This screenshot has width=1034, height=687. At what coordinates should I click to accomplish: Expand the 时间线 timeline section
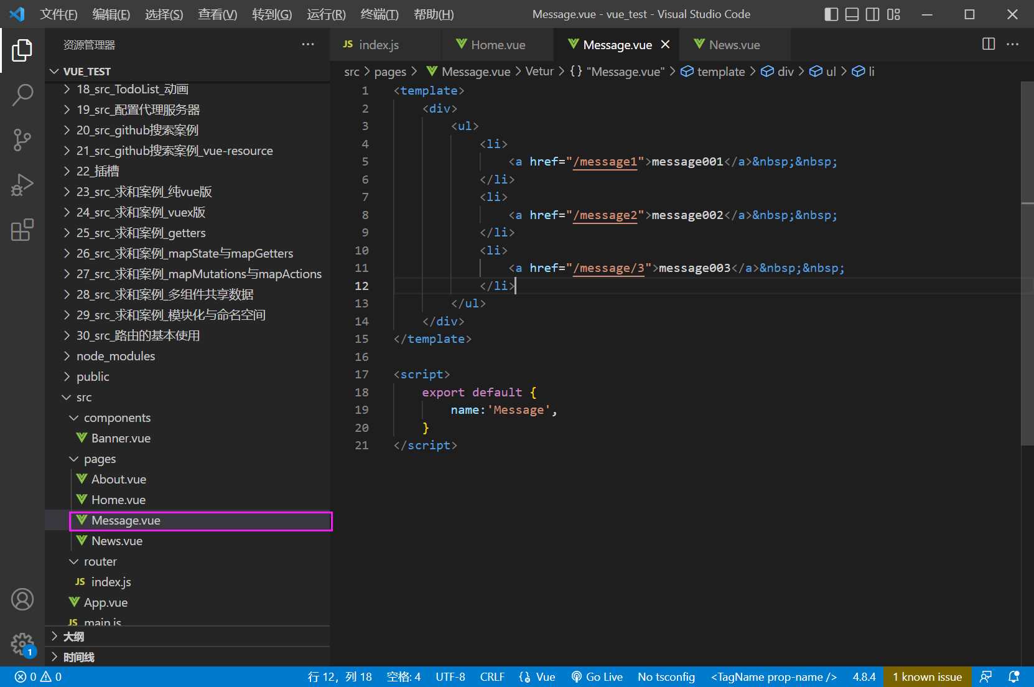pos(187,657)
